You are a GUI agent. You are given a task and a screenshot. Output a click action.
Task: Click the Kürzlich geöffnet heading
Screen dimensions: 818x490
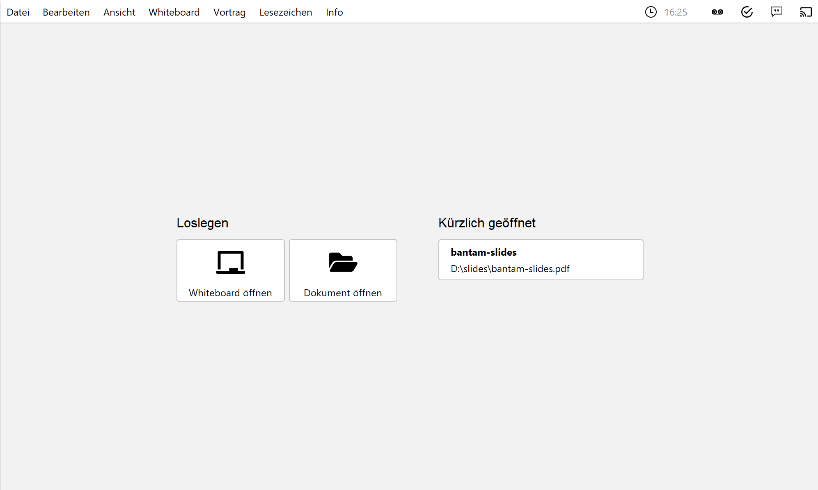(487, 223)
